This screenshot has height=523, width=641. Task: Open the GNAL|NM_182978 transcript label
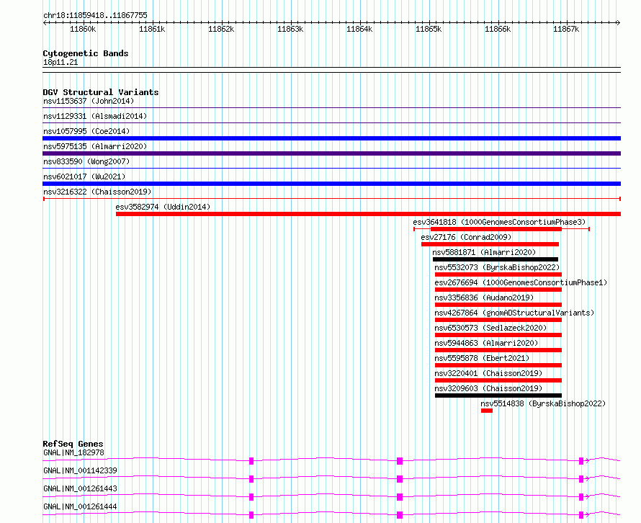(x=73, y=452)
